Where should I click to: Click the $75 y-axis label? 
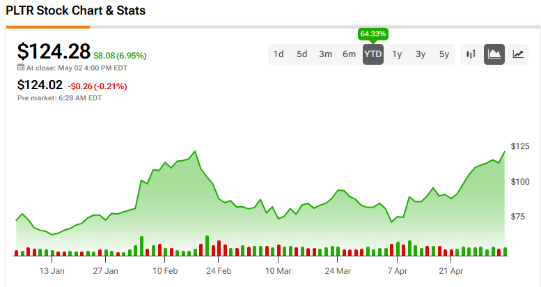point(517,217)
